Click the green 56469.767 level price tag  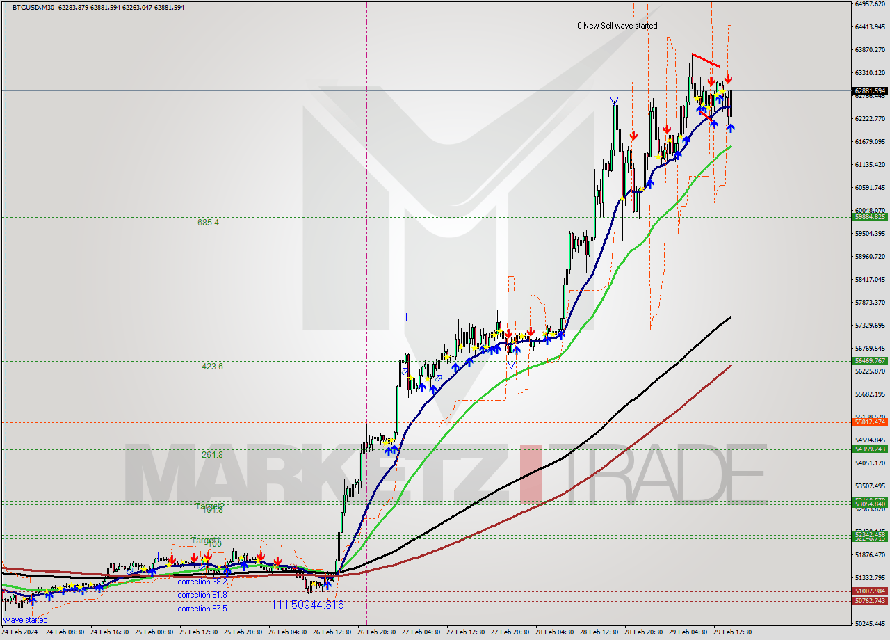pyautogui.click(x=869, y=361)
